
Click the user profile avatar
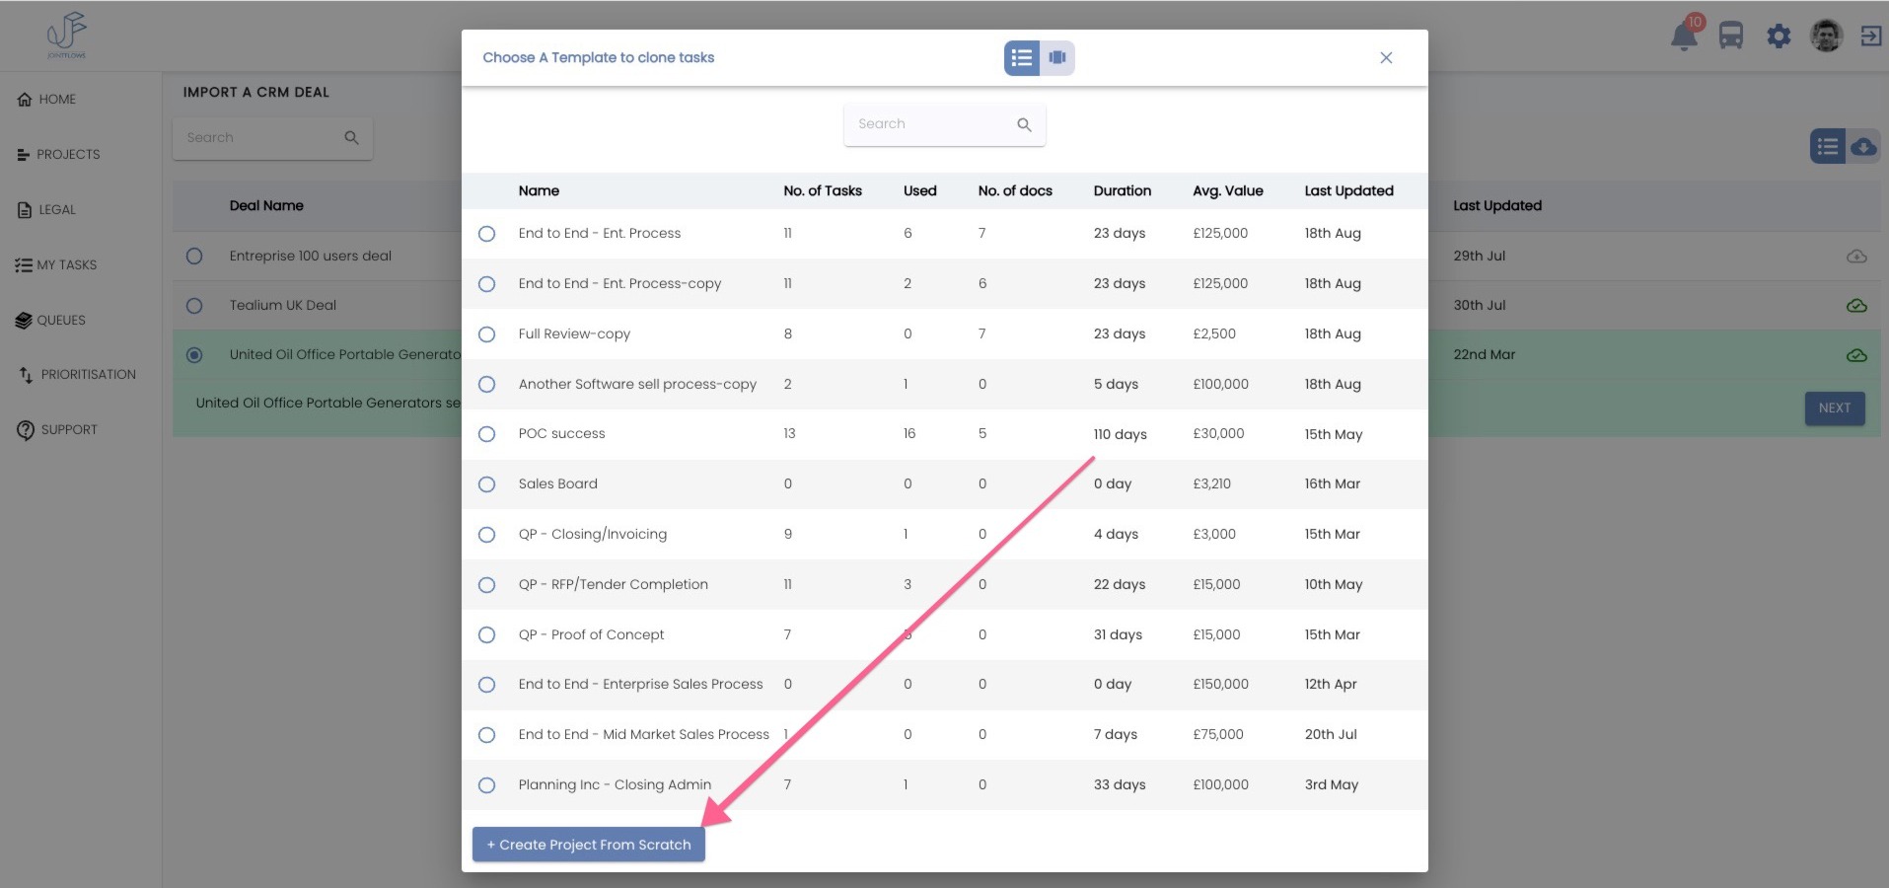pyautogui.click(x=1826, y=37)
